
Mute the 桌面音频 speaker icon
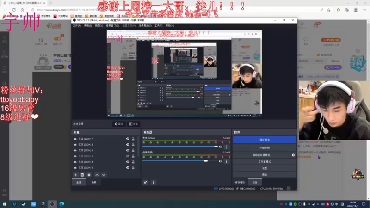pos(221,161)
